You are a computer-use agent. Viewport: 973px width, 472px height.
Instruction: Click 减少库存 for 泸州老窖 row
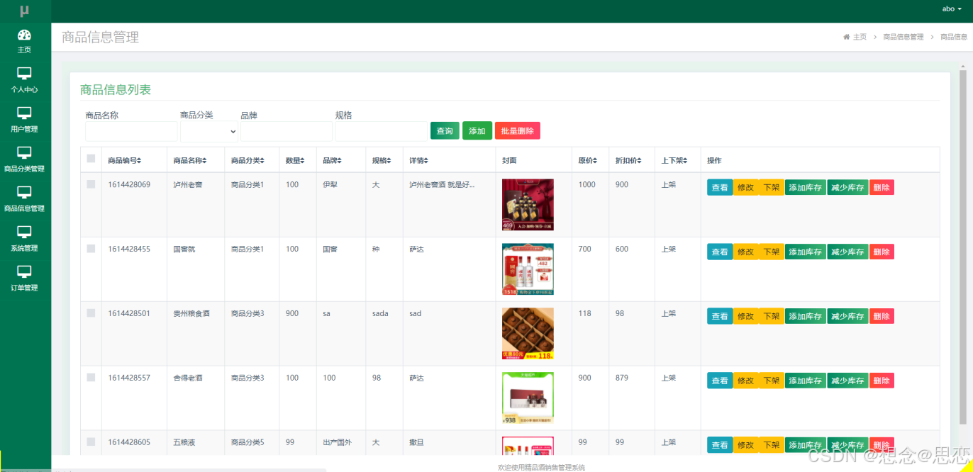[x=847, y=188]
